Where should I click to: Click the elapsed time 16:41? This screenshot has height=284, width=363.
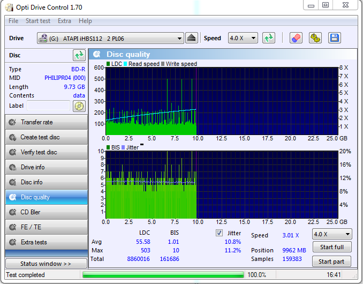(x=334, y=275)
